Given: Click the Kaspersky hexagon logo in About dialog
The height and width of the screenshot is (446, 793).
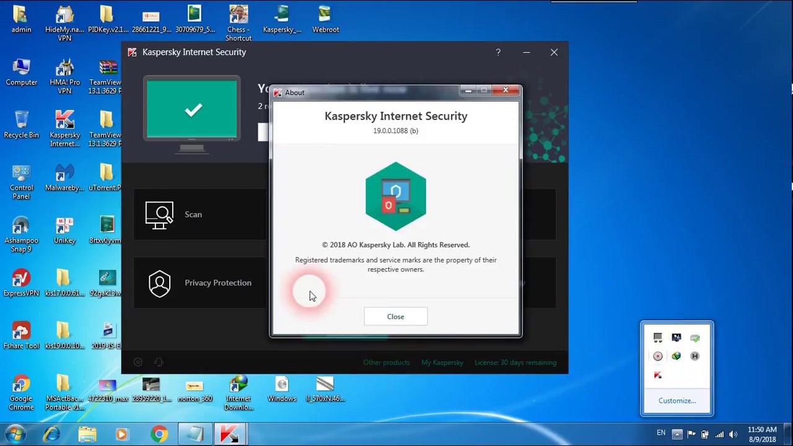Looking at the screenshot, I should click(396, 196).
